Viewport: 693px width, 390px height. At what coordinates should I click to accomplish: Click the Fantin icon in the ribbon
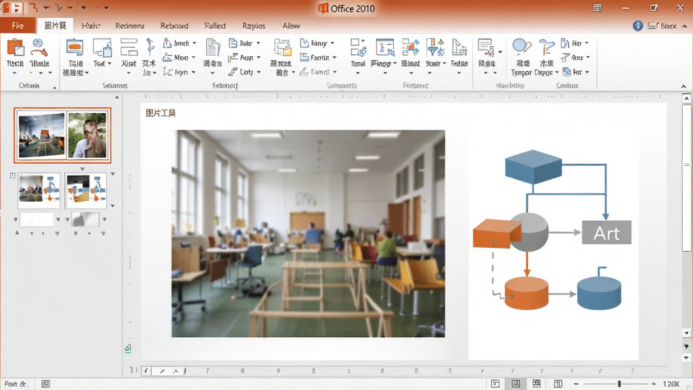point(304,58)
